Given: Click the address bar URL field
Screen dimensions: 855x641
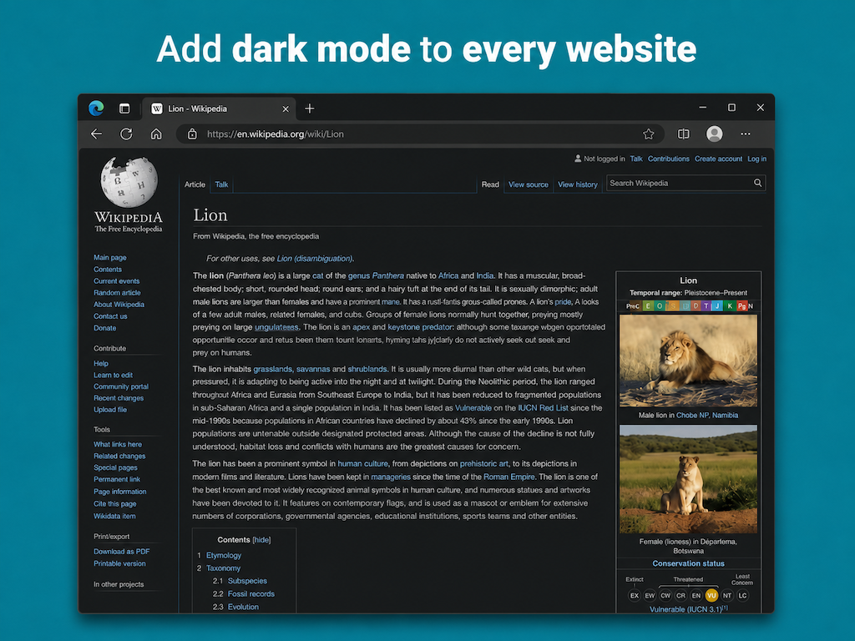Looking at the screenshot, I should tap(420, 134).
